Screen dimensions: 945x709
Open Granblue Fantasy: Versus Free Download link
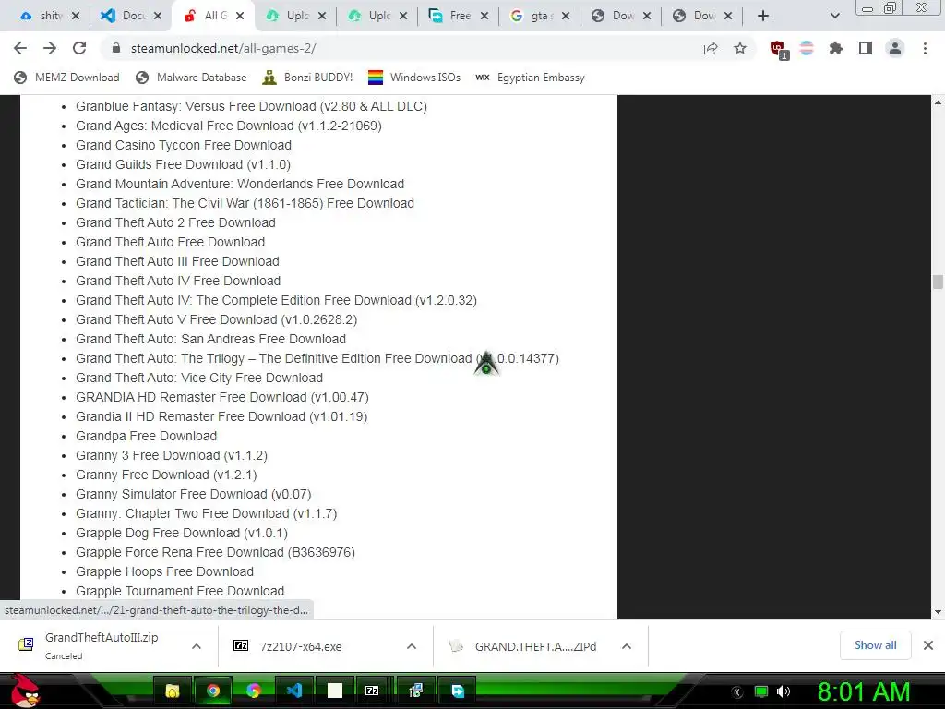tap(251, 106)
